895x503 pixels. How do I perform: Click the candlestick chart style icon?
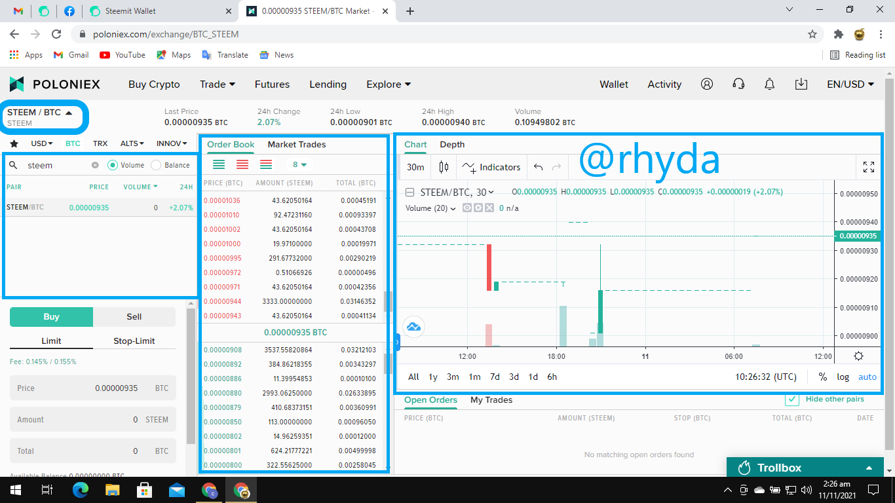tap(444, 167)
